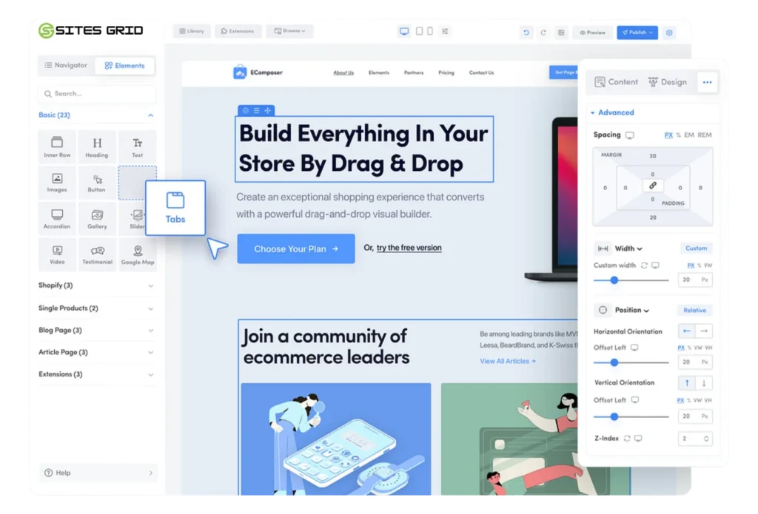
Task: Select the Testimonial element
Action: pos(97,254)
